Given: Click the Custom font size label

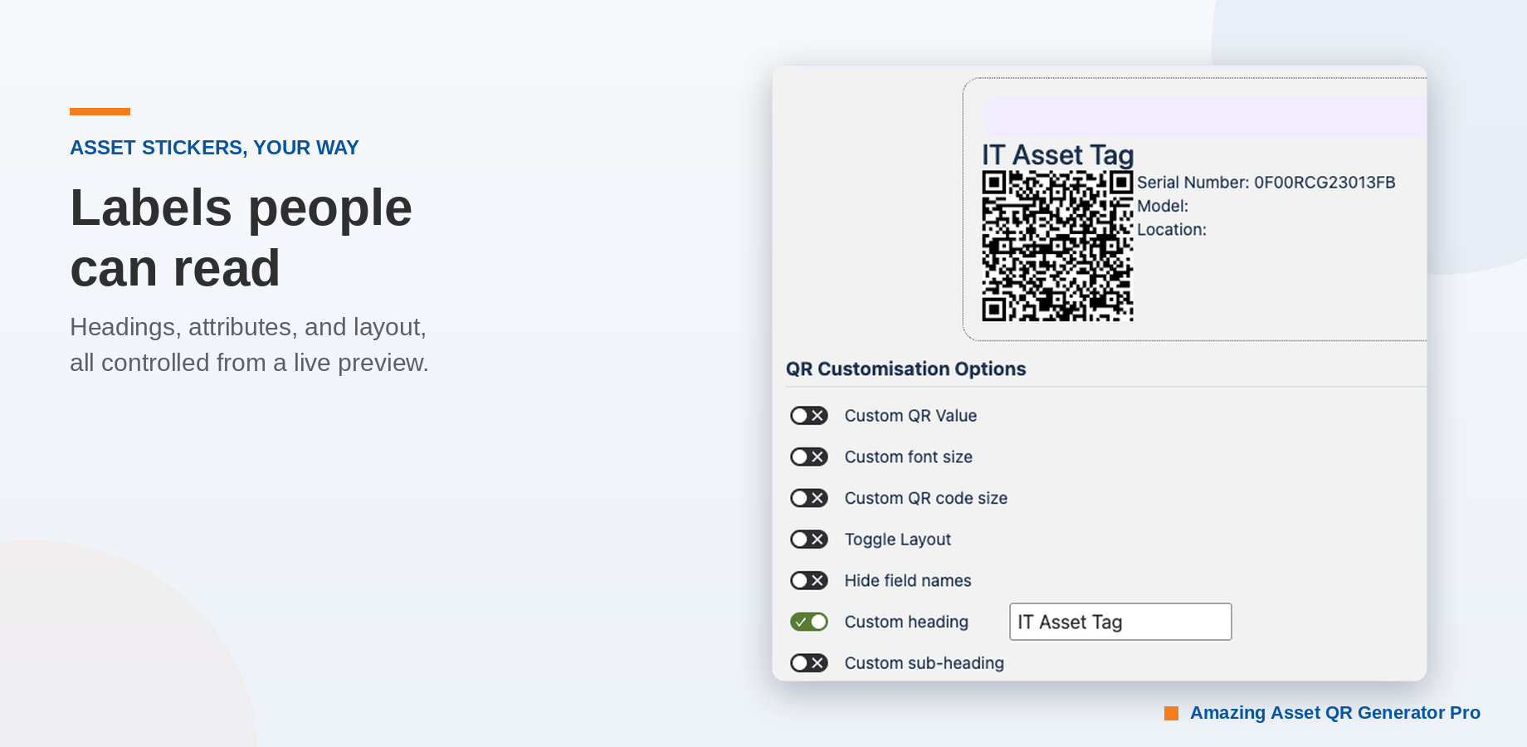Looking at the screenshot, I should click(908, 457).
